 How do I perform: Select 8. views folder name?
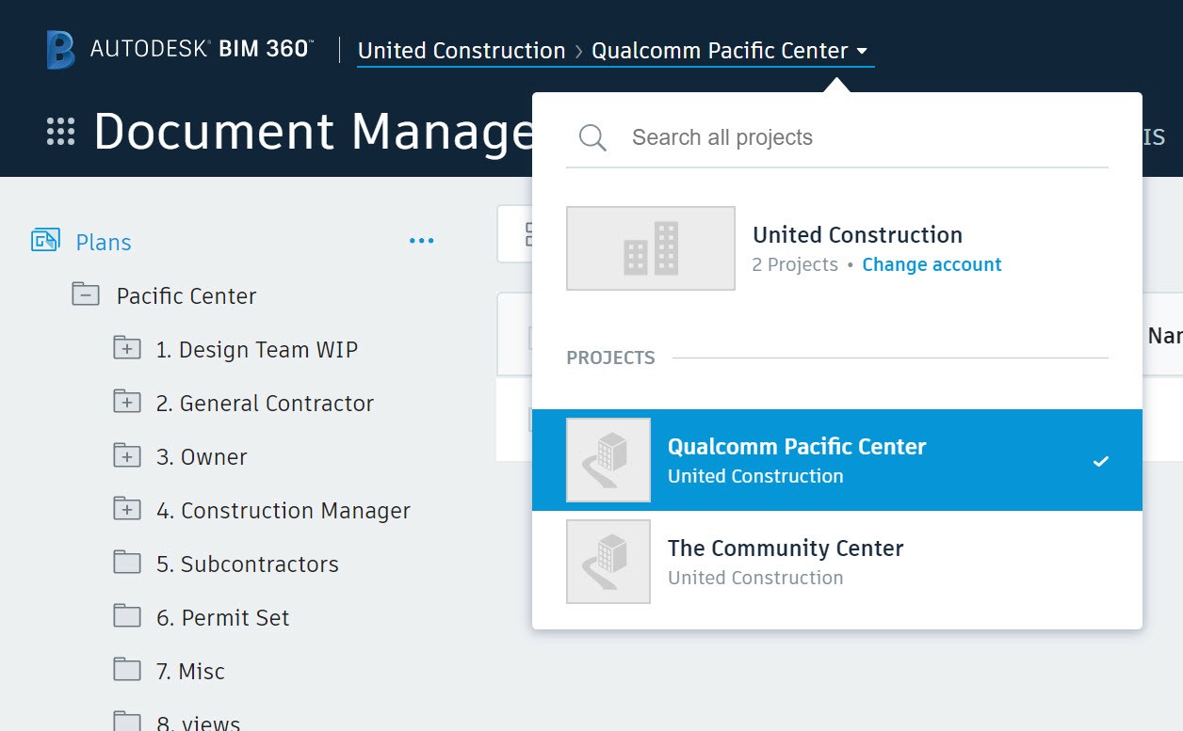198,723
